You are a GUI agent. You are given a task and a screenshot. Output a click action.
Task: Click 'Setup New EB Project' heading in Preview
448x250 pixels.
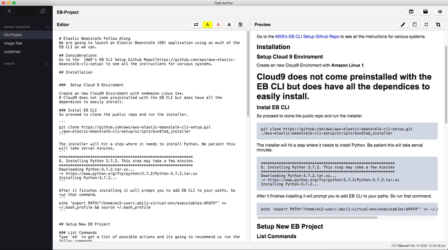290,227
